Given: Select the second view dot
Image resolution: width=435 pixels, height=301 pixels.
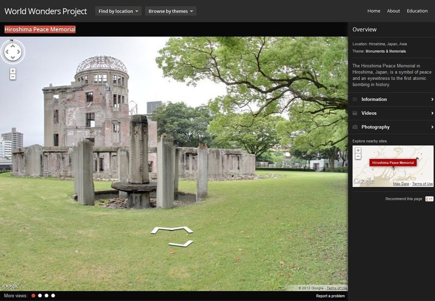Looking at the screenshot, I should [x=40, y=296].
